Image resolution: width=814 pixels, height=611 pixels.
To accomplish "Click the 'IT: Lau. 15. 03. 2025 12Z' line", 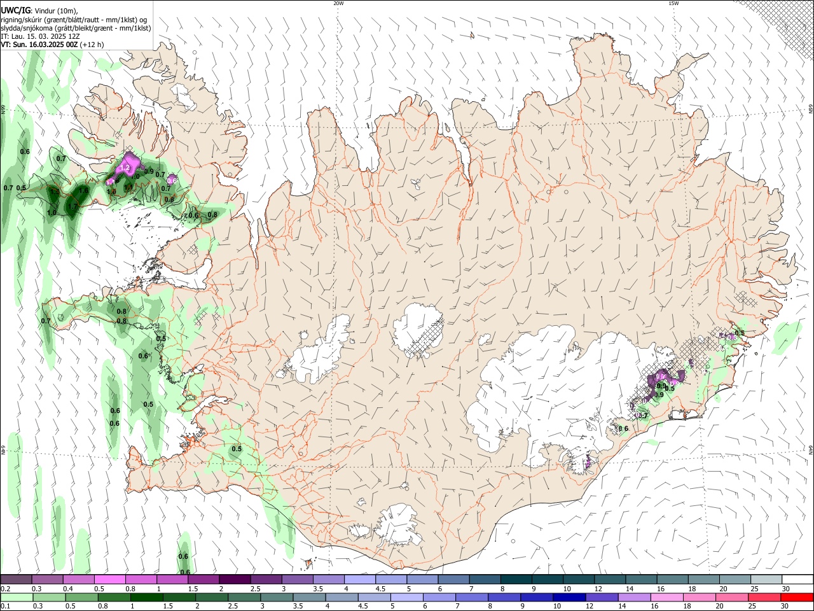I will point(40,36).
